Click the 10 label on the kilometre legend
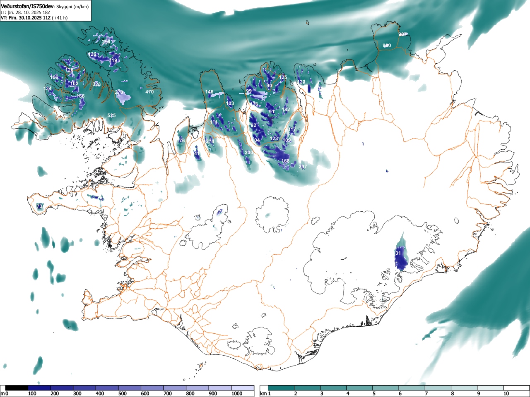Image resolution: width=530 pixels, height=397 pixels. point(506,394)
